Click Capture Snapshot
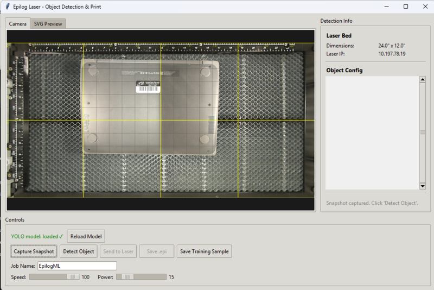434x290 pixels. click(34, 251)
